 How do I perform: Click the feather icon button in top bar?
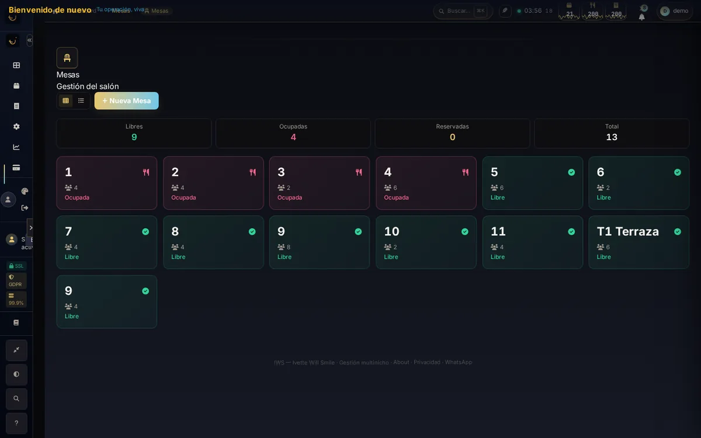(x=505, y=11)
